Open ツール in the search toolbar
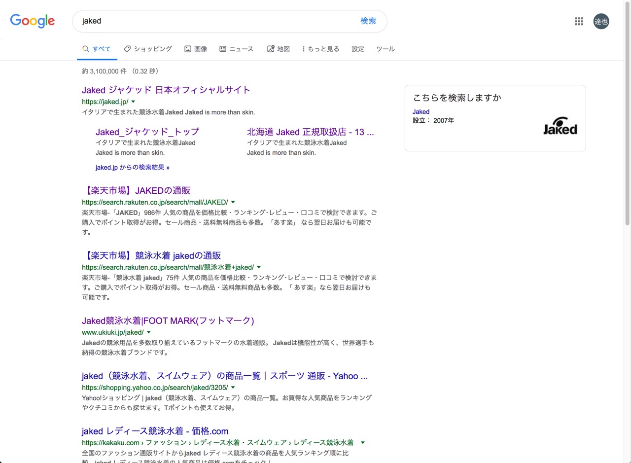 [x=386, y=49]
